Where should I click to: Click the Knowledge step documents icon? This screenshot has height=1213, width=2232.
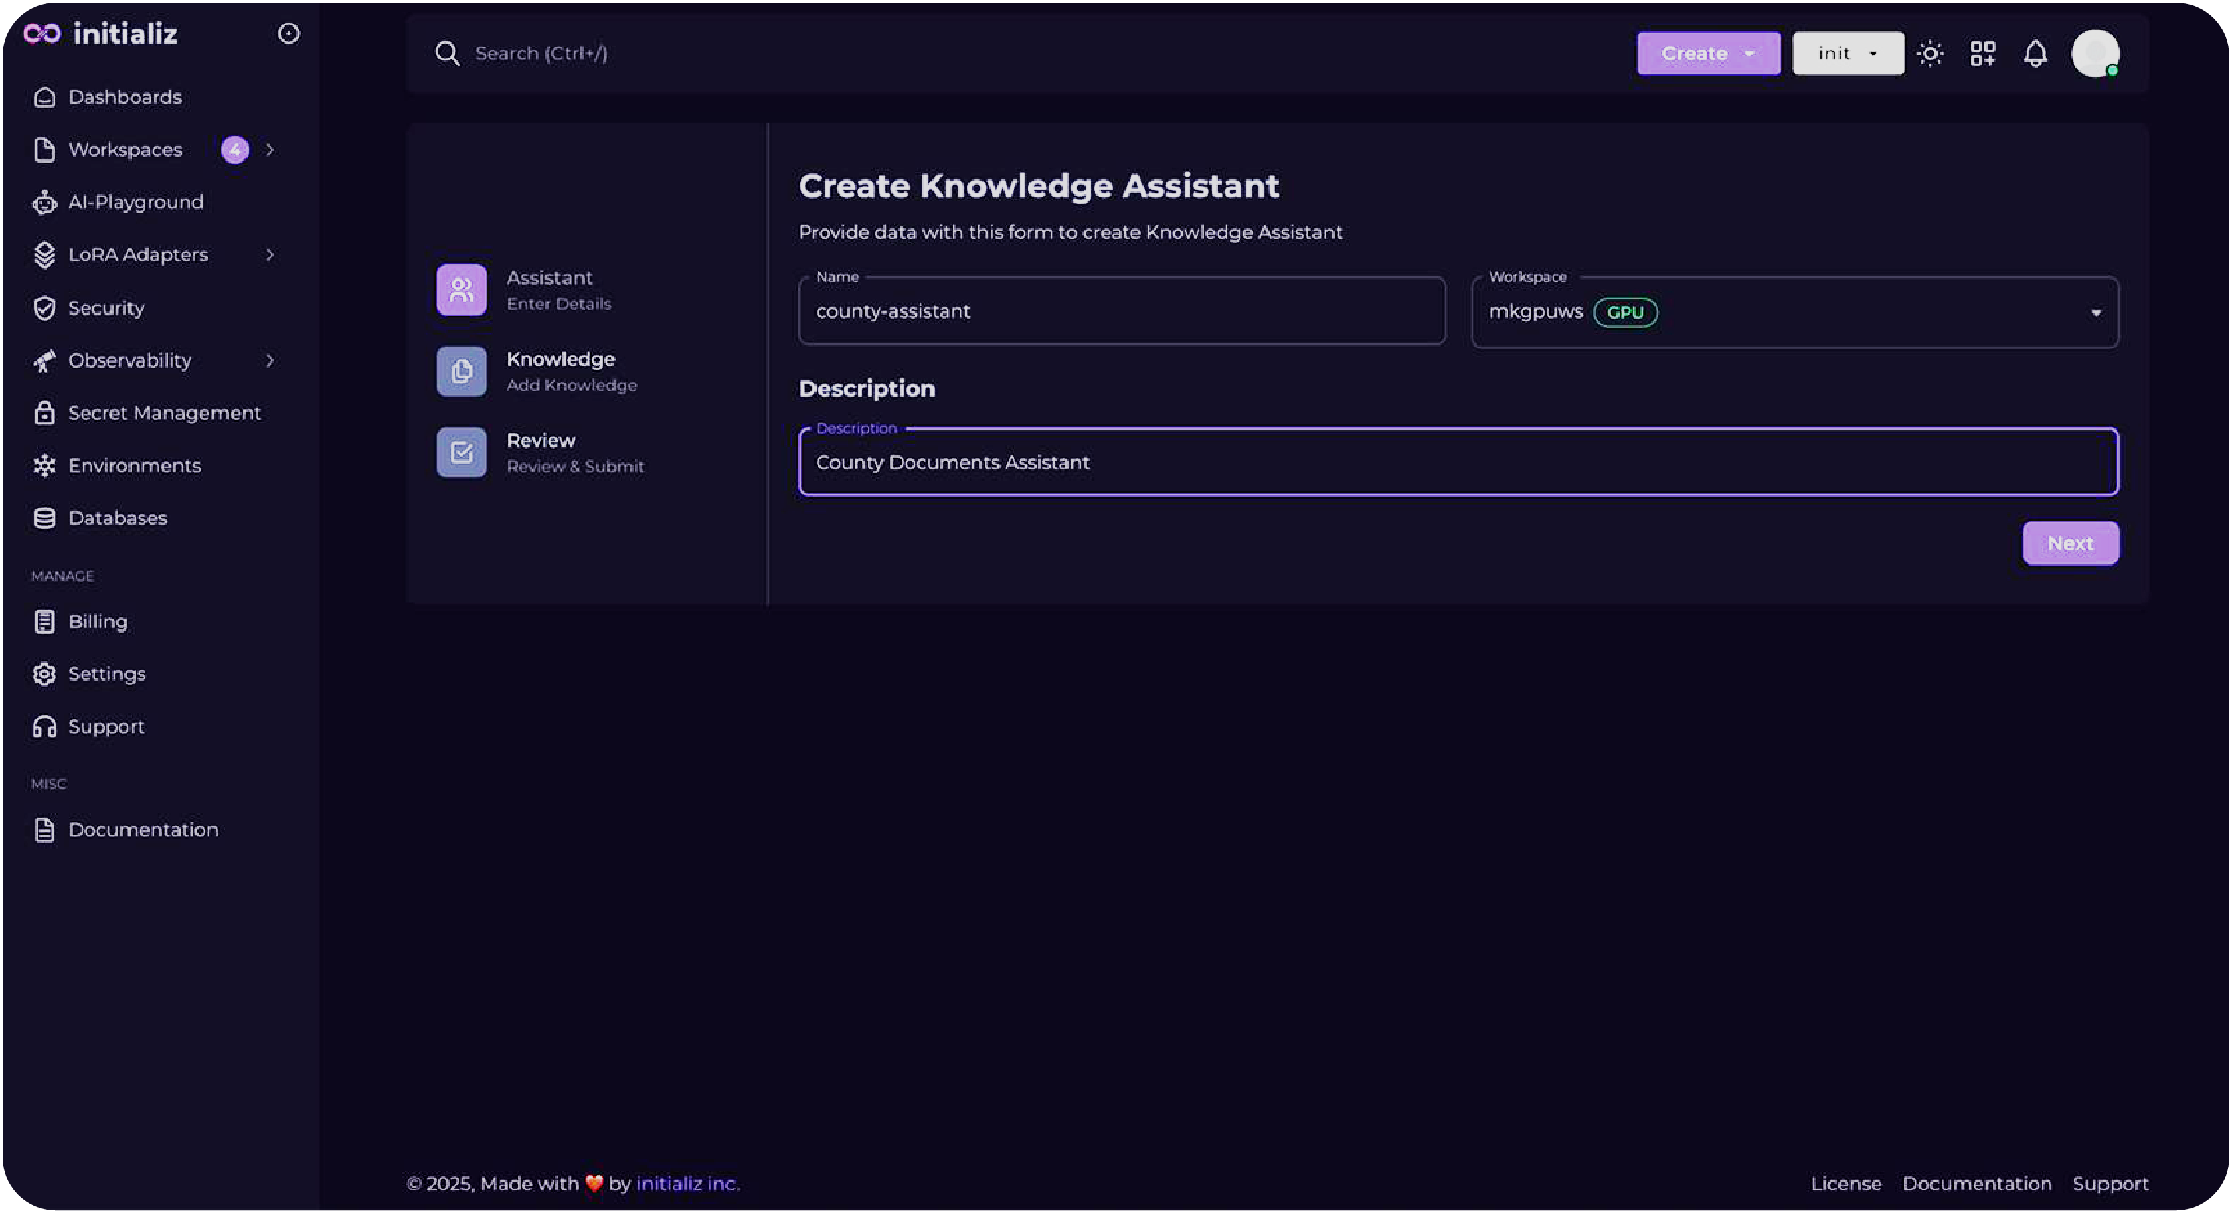(462, 372)
